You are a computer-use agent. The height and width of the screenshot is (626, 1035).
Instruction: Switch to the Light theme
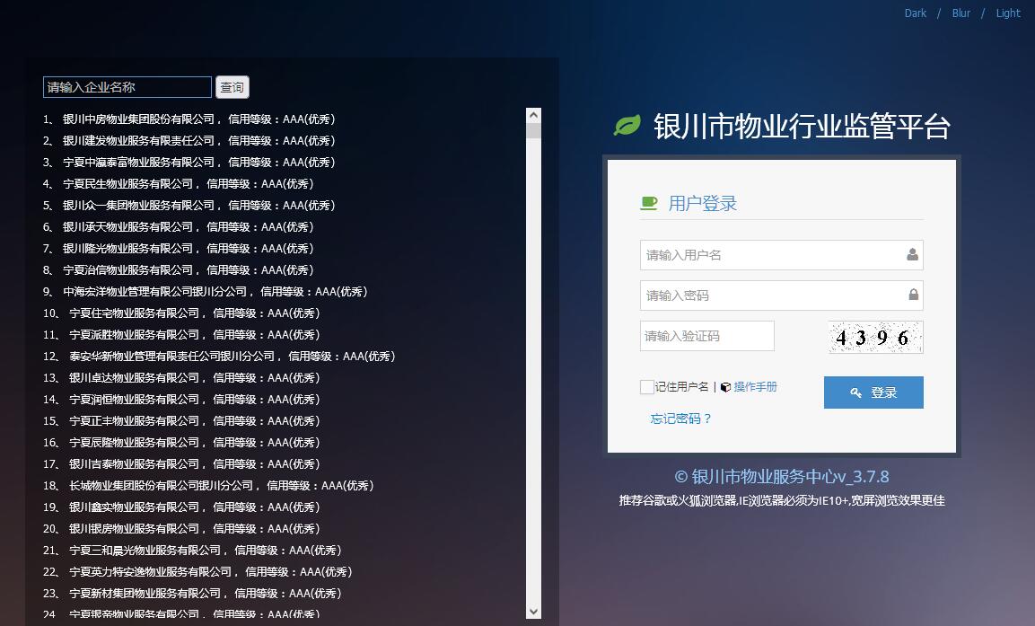tap(1008, 13)
